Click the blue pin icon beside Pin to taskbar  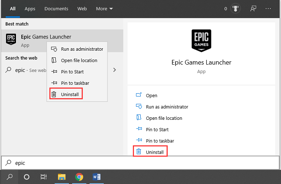pyautogui.click(x=139, y=140)
